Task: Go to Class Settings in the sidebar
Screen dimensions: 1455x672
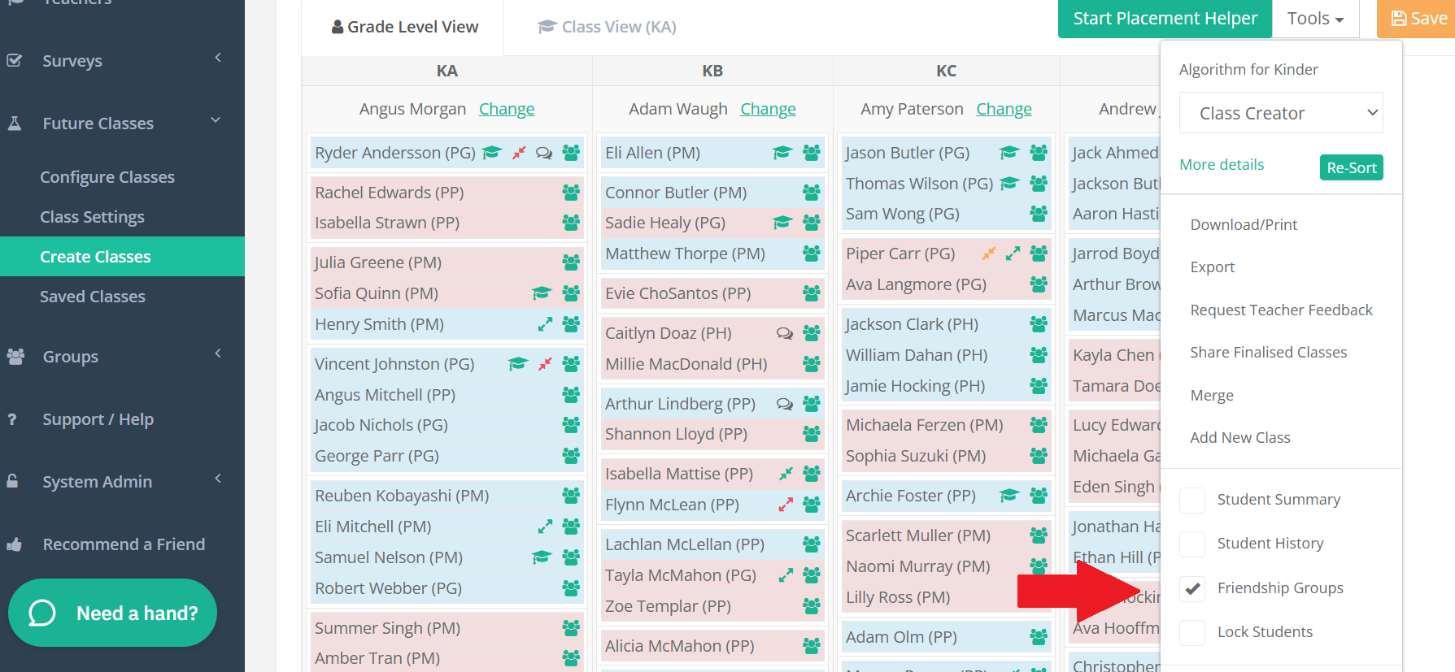Action: [92, 217]
